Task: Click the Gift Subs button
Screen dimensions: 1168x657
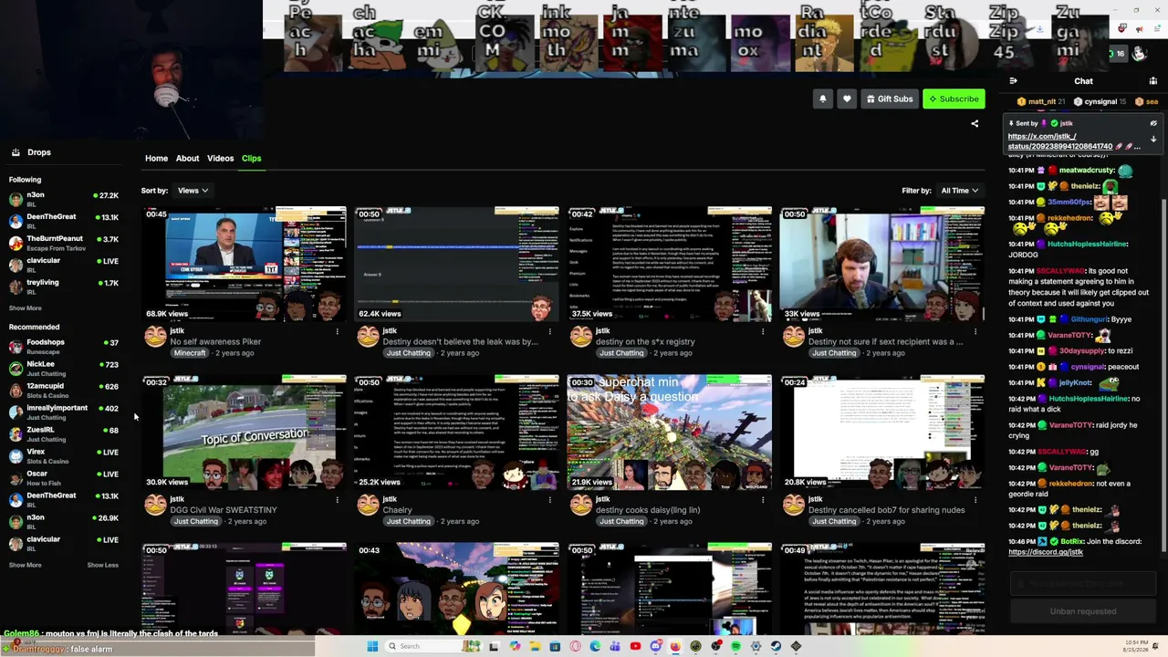Action: tap(890, 99)
